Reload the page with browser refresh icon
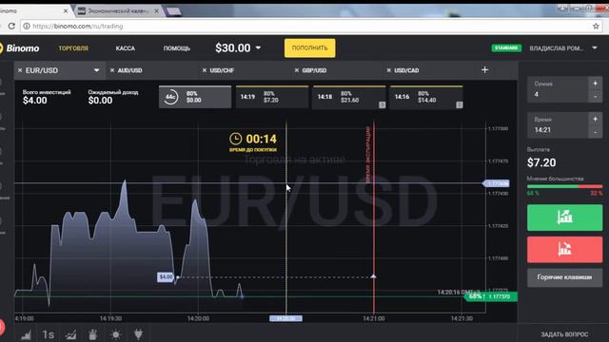Viewport: 609px width, 342px height. (11, 26)
